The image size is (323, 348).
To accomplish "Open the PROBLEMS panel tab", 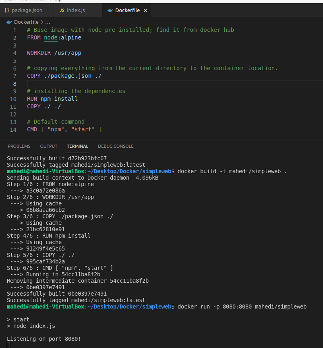I will click(x=19, y=146).
